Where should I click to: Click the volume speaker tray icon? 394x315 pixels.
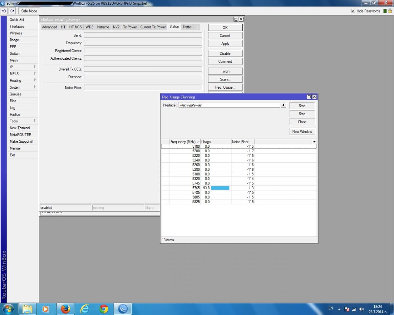(x=362, y=309)
